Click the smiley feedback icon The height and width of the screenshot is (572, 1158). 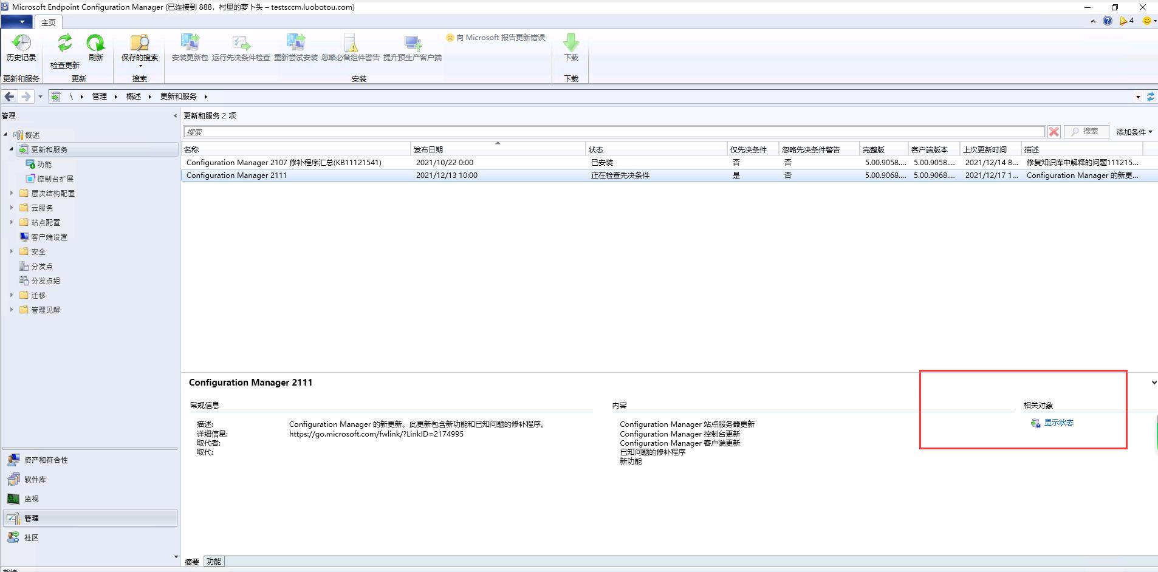(x=1147, y=21)
